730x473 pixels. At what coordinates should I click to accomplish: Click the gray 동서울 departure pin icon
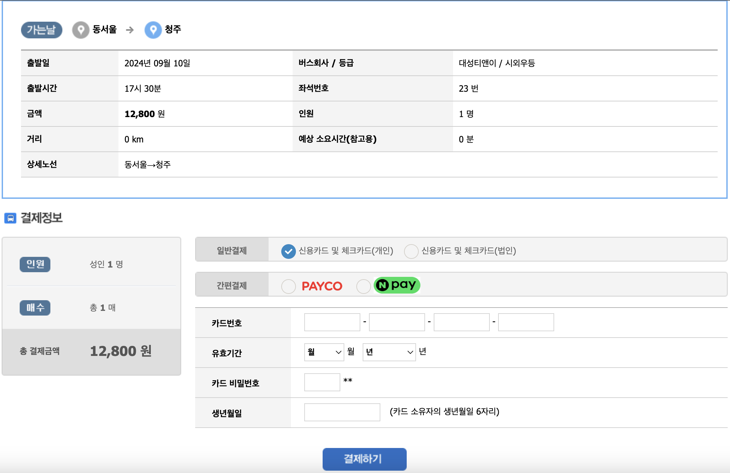tap(80, 30)
